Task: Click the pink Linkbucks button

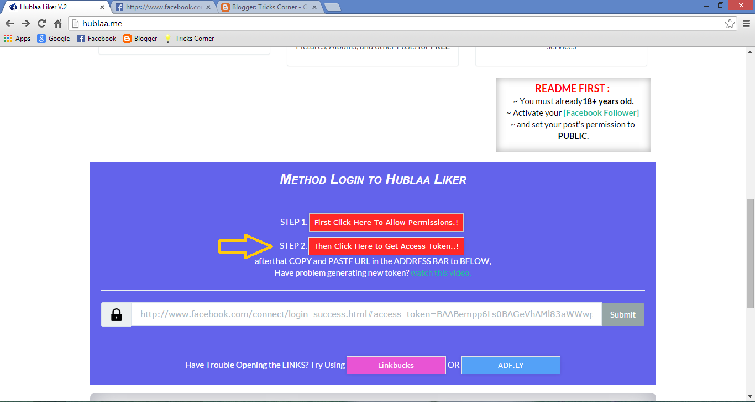Action: [396, 365]
